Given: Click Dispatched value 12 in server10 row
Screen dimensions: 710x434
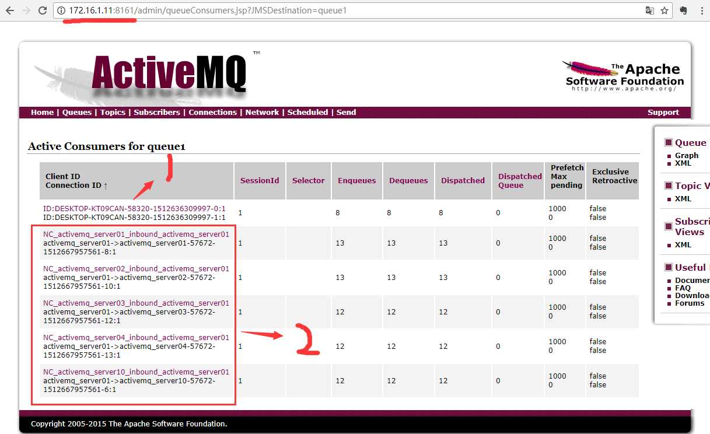Looking at the screenshot, I should click(443, 380).
